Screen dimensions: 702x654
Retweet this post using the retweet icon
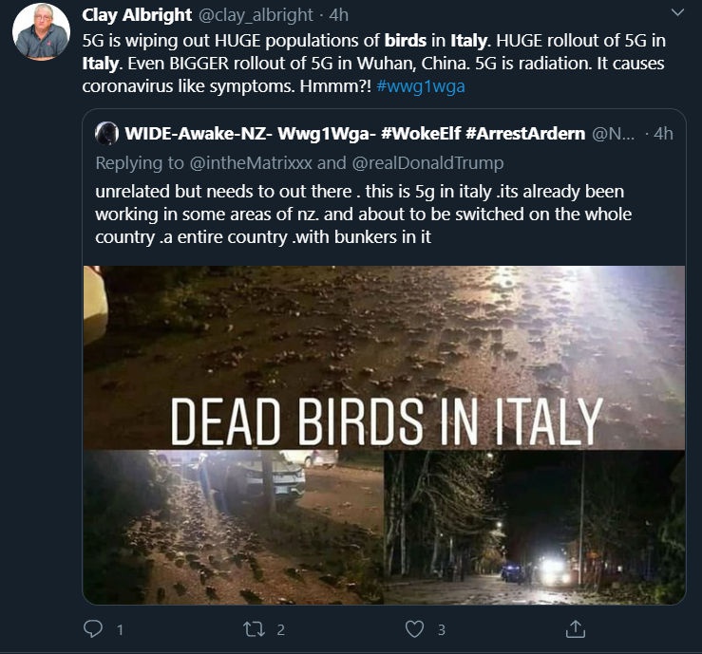point(254,628)
